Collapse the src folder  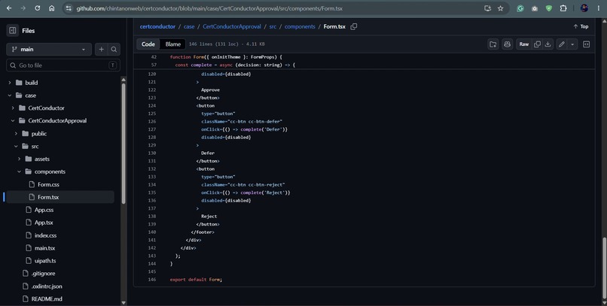tap(16, 147)
